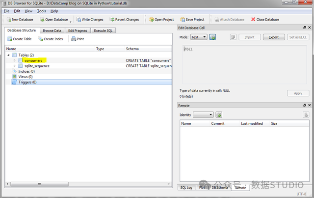Switch to the Database Structure tab
This screenshot has height=198, width=314.
(x=22, y=30)
